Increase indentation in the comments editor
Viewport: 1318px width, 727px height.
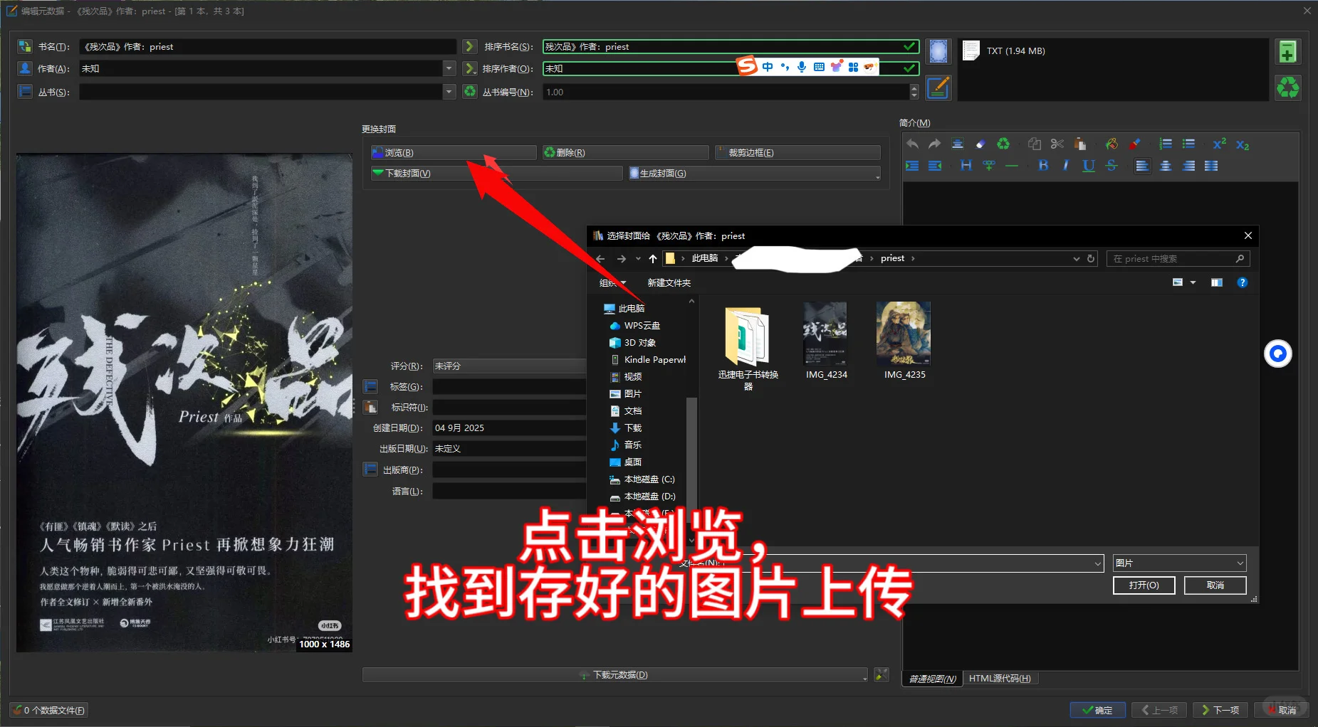click(x=912, y=166)
